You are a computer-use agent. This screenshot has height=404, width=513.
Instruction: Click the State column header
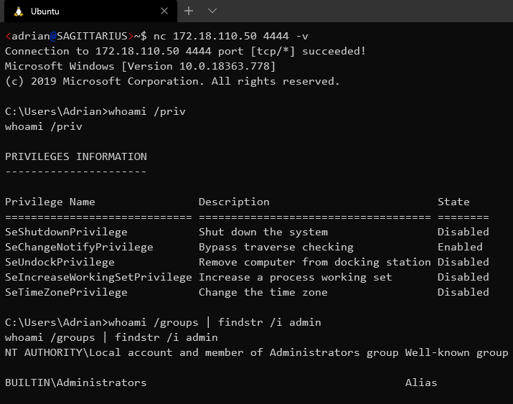(453, 202)
